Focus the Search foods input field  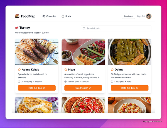[116, 28]
